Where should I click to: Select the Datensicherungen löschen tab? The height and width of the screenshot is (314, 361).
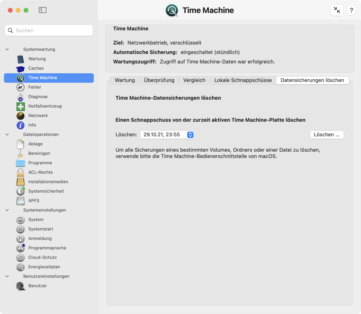point(313,80)
